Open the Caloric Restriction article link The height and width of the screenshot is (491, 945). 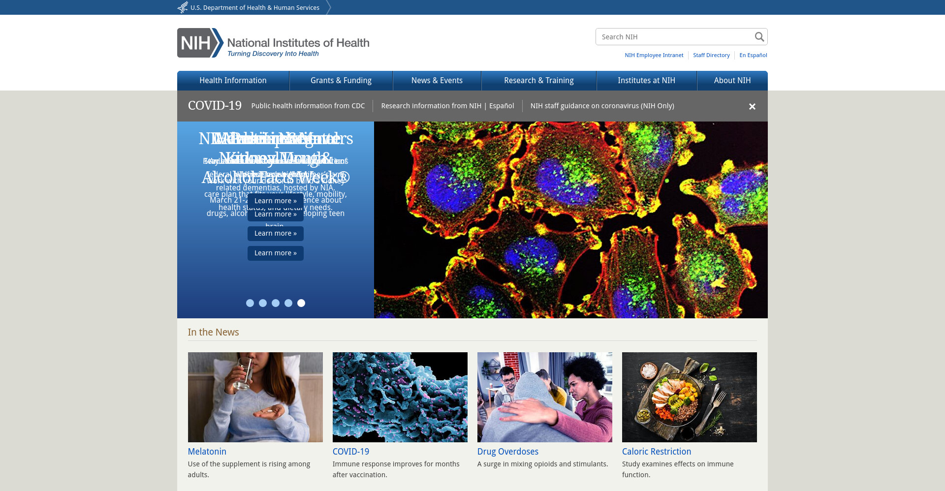657,452
